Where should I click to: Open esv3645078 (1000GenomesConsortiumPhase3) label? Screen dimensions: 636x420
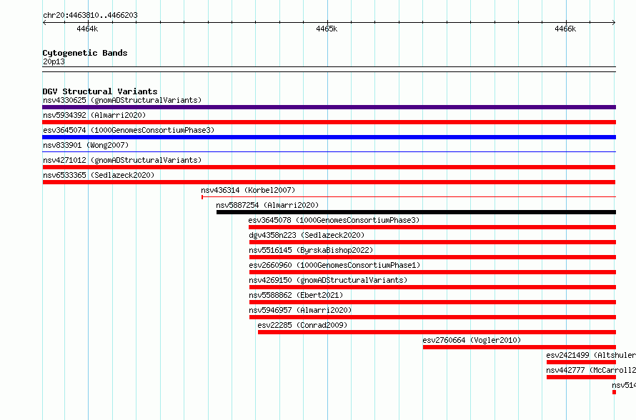pyautogui.click(x=334, y=220)
